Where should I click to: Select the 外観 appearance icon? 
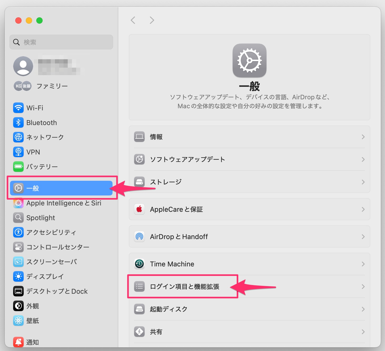pyautogui.click(x=18, y=306)
